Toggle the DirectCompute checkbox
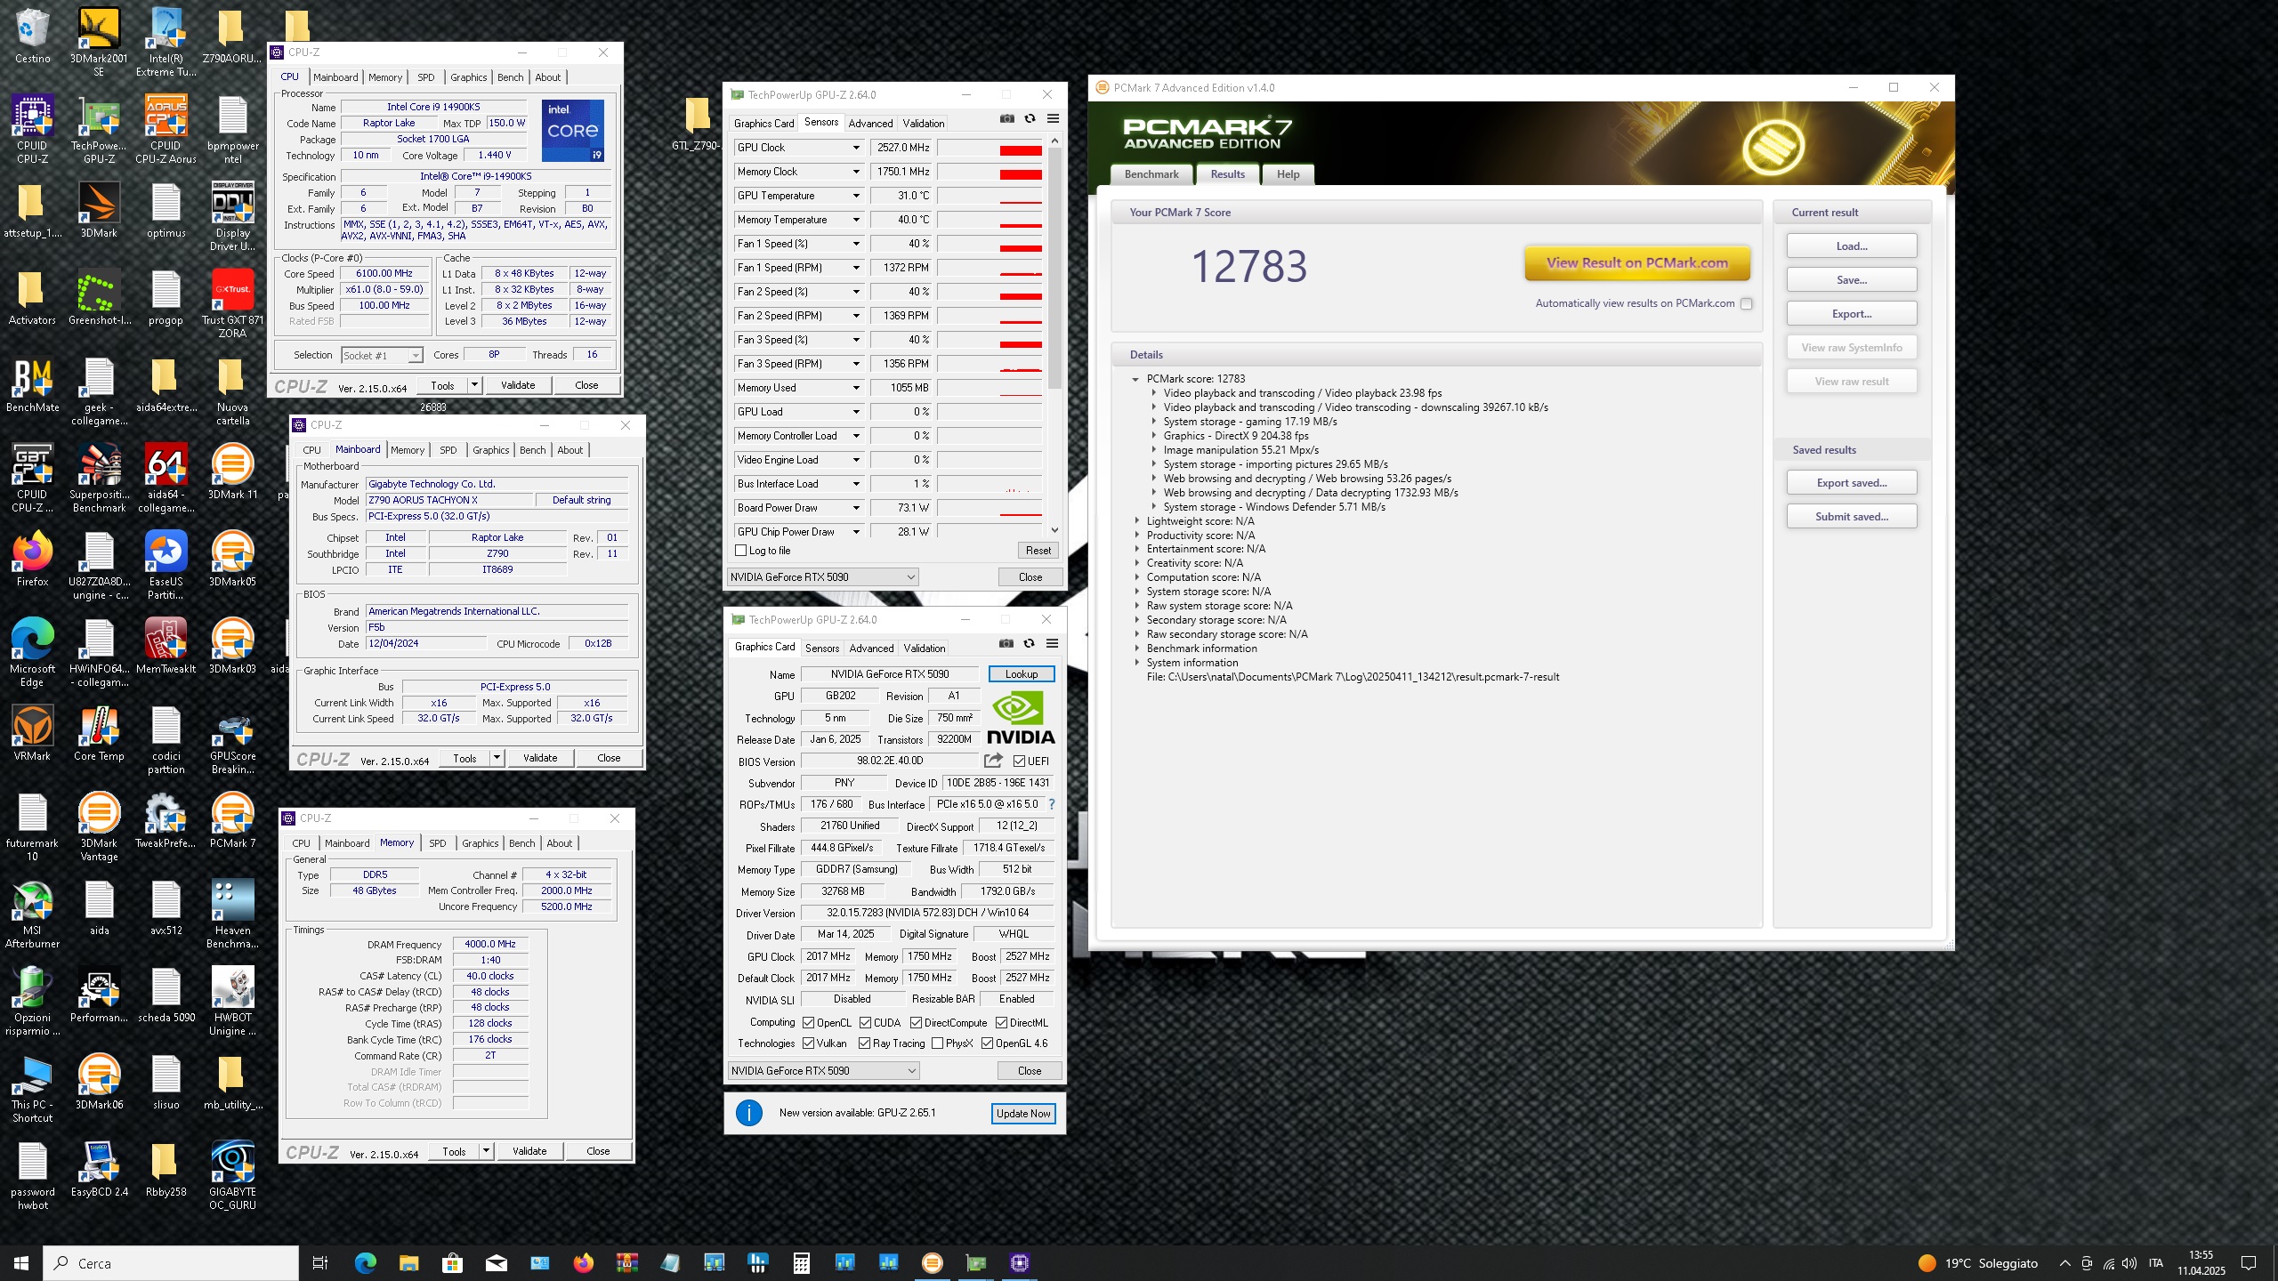The width and height of the screenshot is (2278, 1281). pos(916,1023)
